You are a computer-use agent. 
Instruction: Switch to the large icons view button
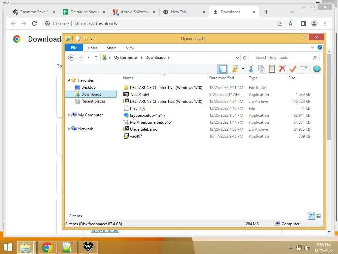(319, 216)
